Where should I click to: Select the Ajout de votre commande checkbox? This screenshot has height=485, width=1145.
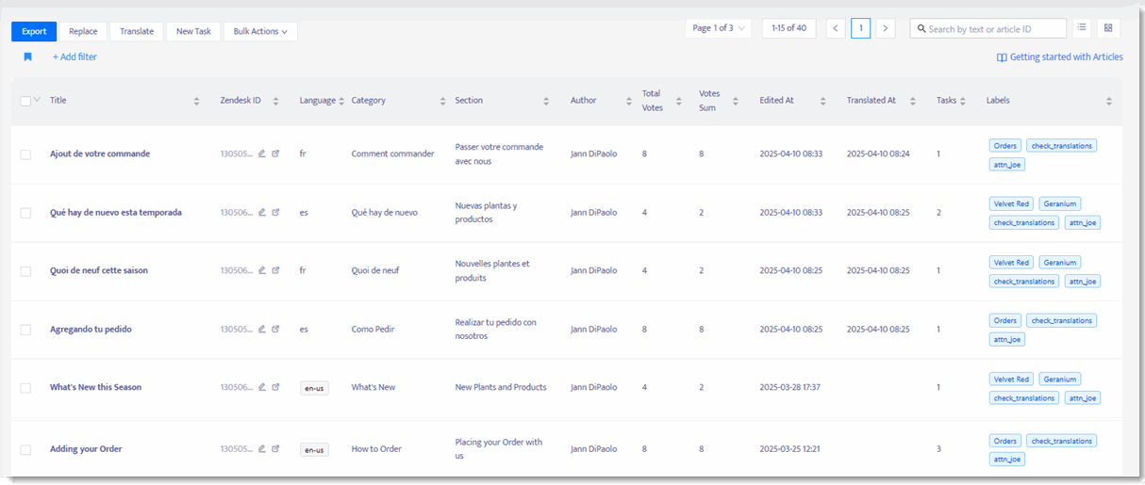tap(25, 154)
